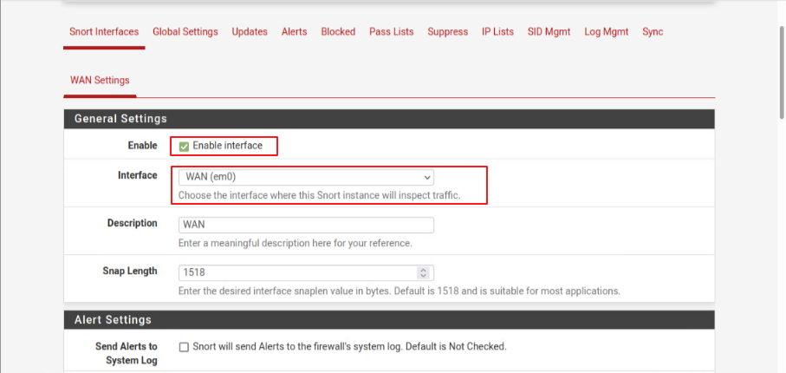Switch to the IP Lists tab
The height and width of the screenshot is (373, 786).
pos(497,32)
